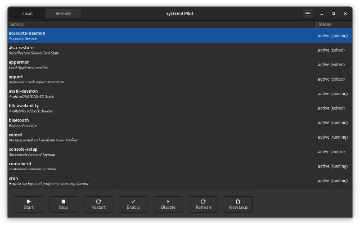The width and height of the screenshot is (360, 226).
Task: Disable the selected service
Action: tap(168, 204)
